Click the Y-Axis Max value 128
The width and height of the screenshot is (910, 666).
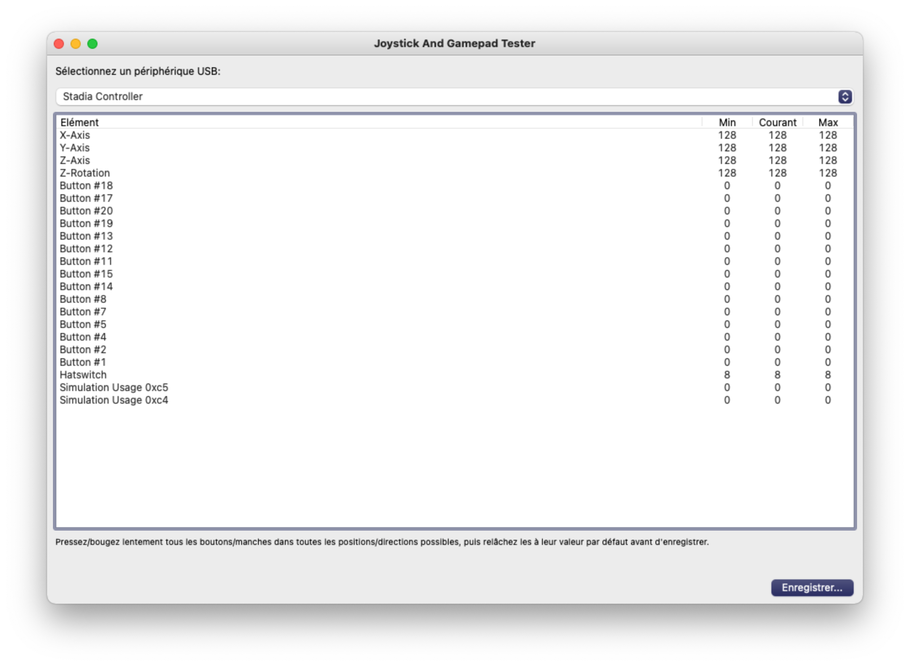pyautogui.click(x=828, y=148)
